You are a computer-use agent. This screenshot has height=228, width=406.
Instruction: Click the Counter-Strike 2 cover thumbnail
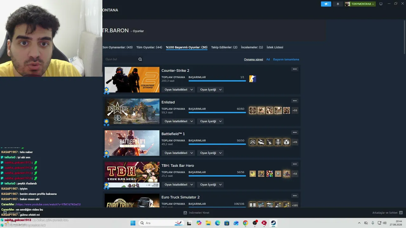click(x=132, y=79)
